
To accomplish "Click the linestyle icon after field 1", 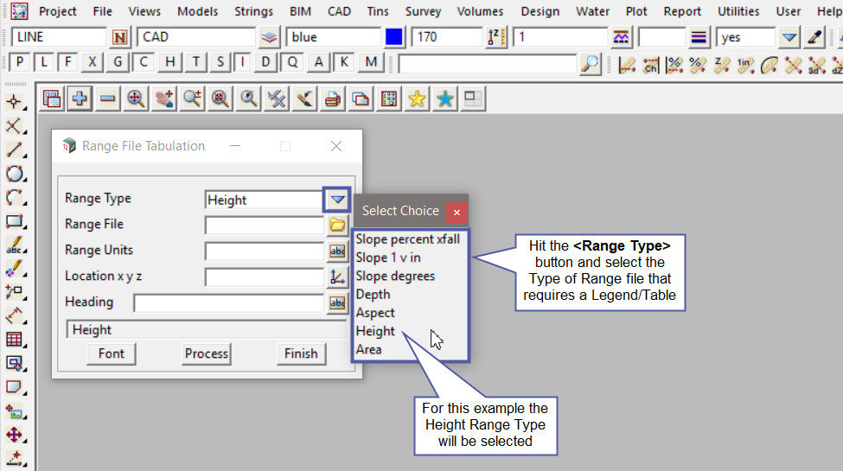I will (x=621, y=37).
